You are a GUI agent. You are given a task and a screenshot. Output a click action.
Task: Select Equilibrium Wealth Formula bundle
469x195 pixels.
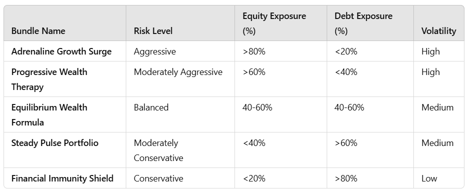click(49, 115)
